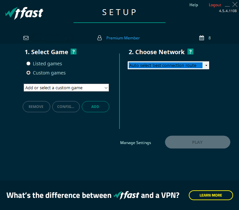Click the version number 4.5.4.1108
Screen dimensions: 239x210
pos(228,11)
